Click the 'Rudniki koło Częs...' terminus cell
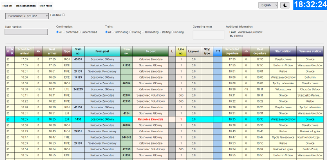 click(310, 137)
